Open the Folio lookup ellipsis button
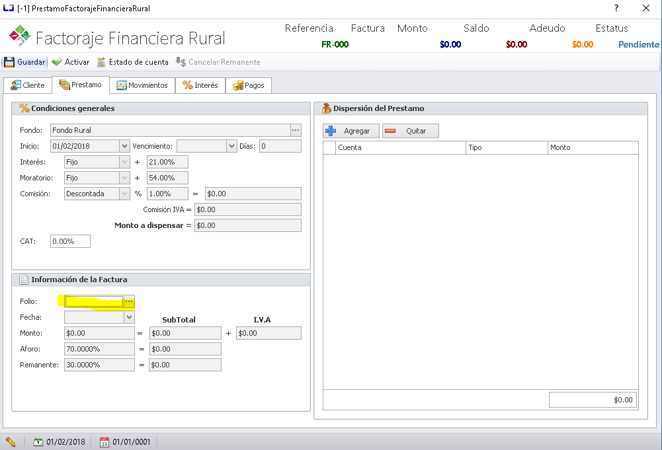The height and width of the screenshot is (450, 662). (x=129, y=301)
